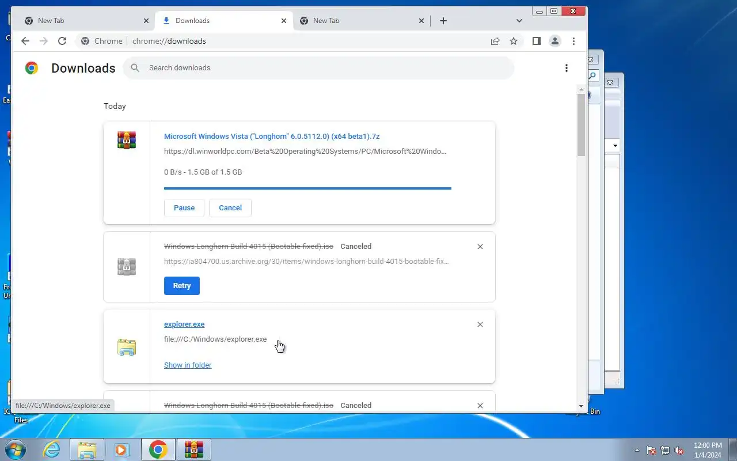Click the WinRAR taskbar button
The height and width of the screenshot is (461, 737).
click(x=194, y=449)
